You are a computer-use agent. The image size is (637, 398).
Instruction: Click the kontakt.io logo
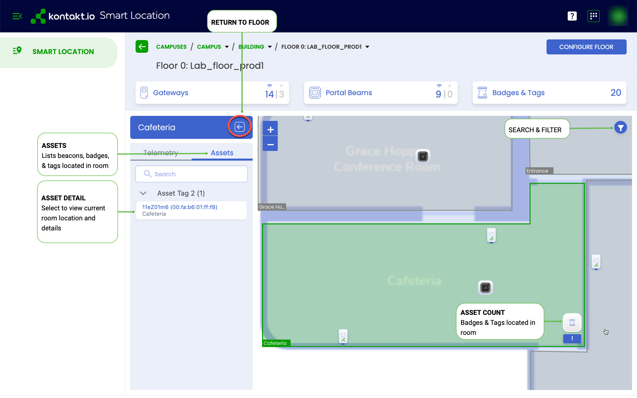point(63,16)
